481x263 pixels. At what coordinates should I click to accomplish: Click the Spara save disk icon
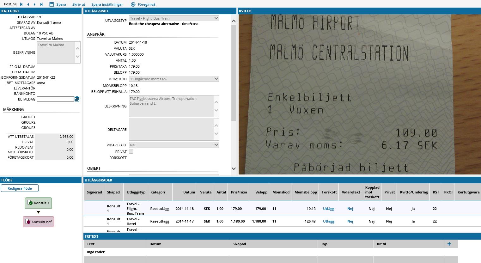click(x=52, y=4)
